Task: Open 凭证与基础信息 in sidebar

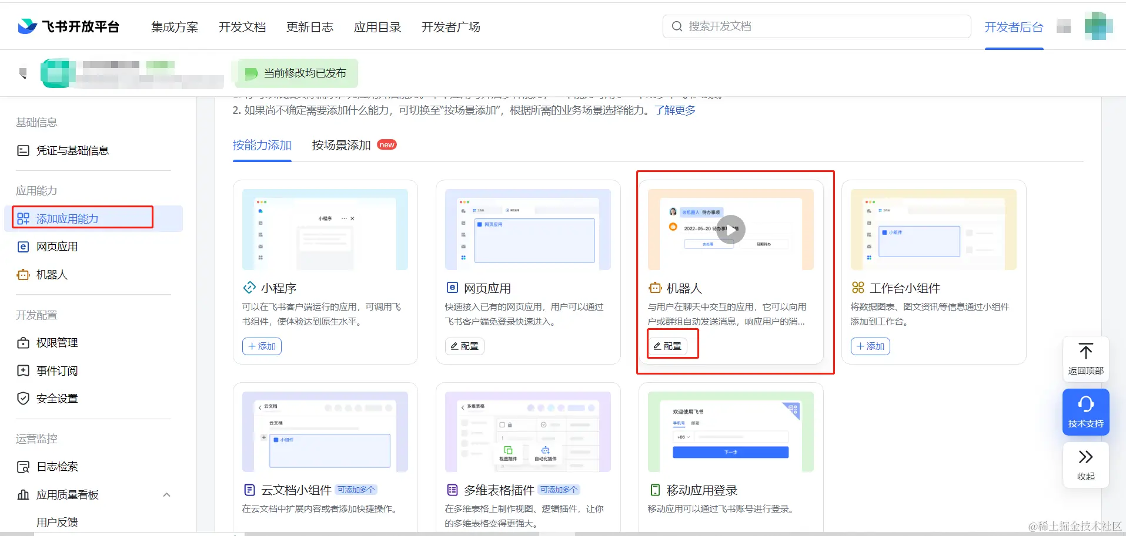Action: (72, 151)
